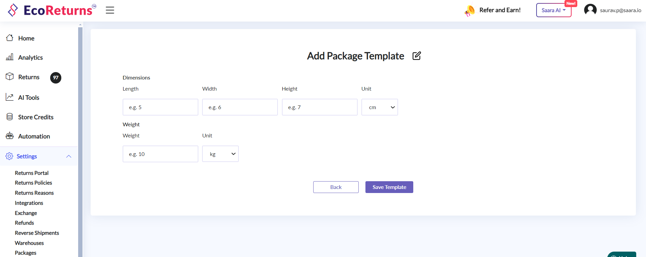Expand the Saara AI dropdown
The height and width of the screenshot is (257, 646).
pyautogui.click(x=553, y=10)
